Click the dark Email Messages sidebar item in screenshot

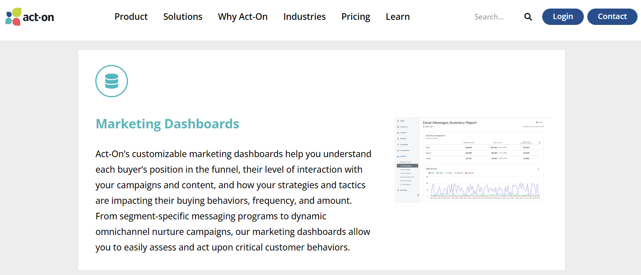click(407, 166)
